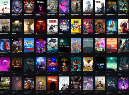Image resolution: width=129 pixels, height=95 pixels.
Task: Open the Shadow of the Tomb Raider cover
Action: pos(76,7)
